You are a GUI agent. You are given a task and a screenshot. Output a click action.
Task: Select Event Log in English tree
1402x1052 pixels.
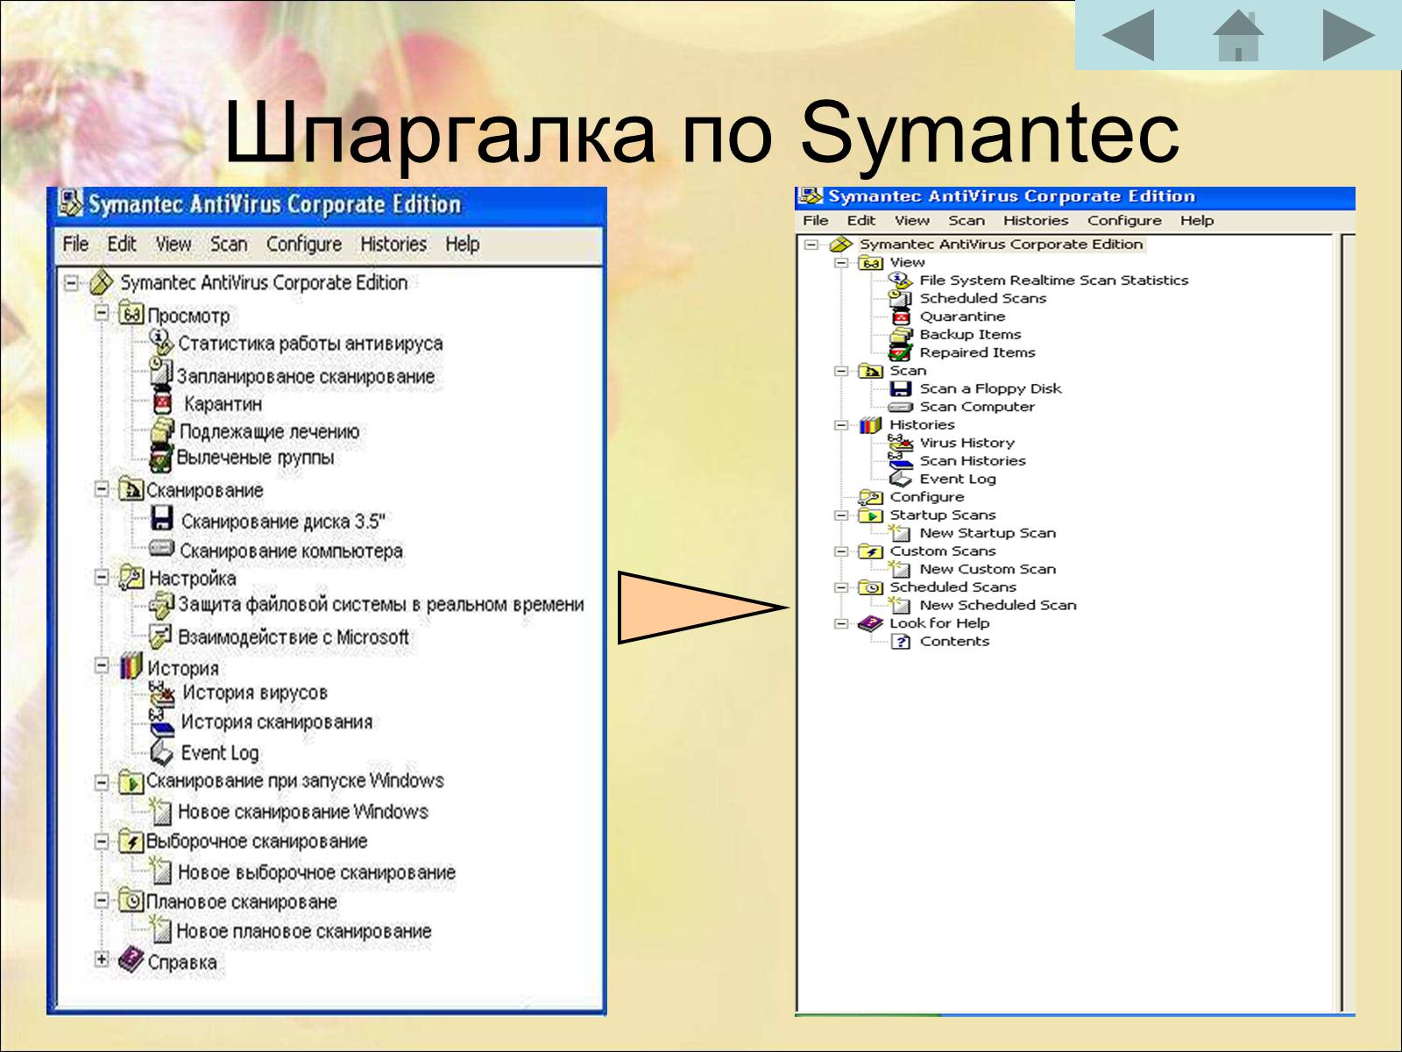click(958, 479)
